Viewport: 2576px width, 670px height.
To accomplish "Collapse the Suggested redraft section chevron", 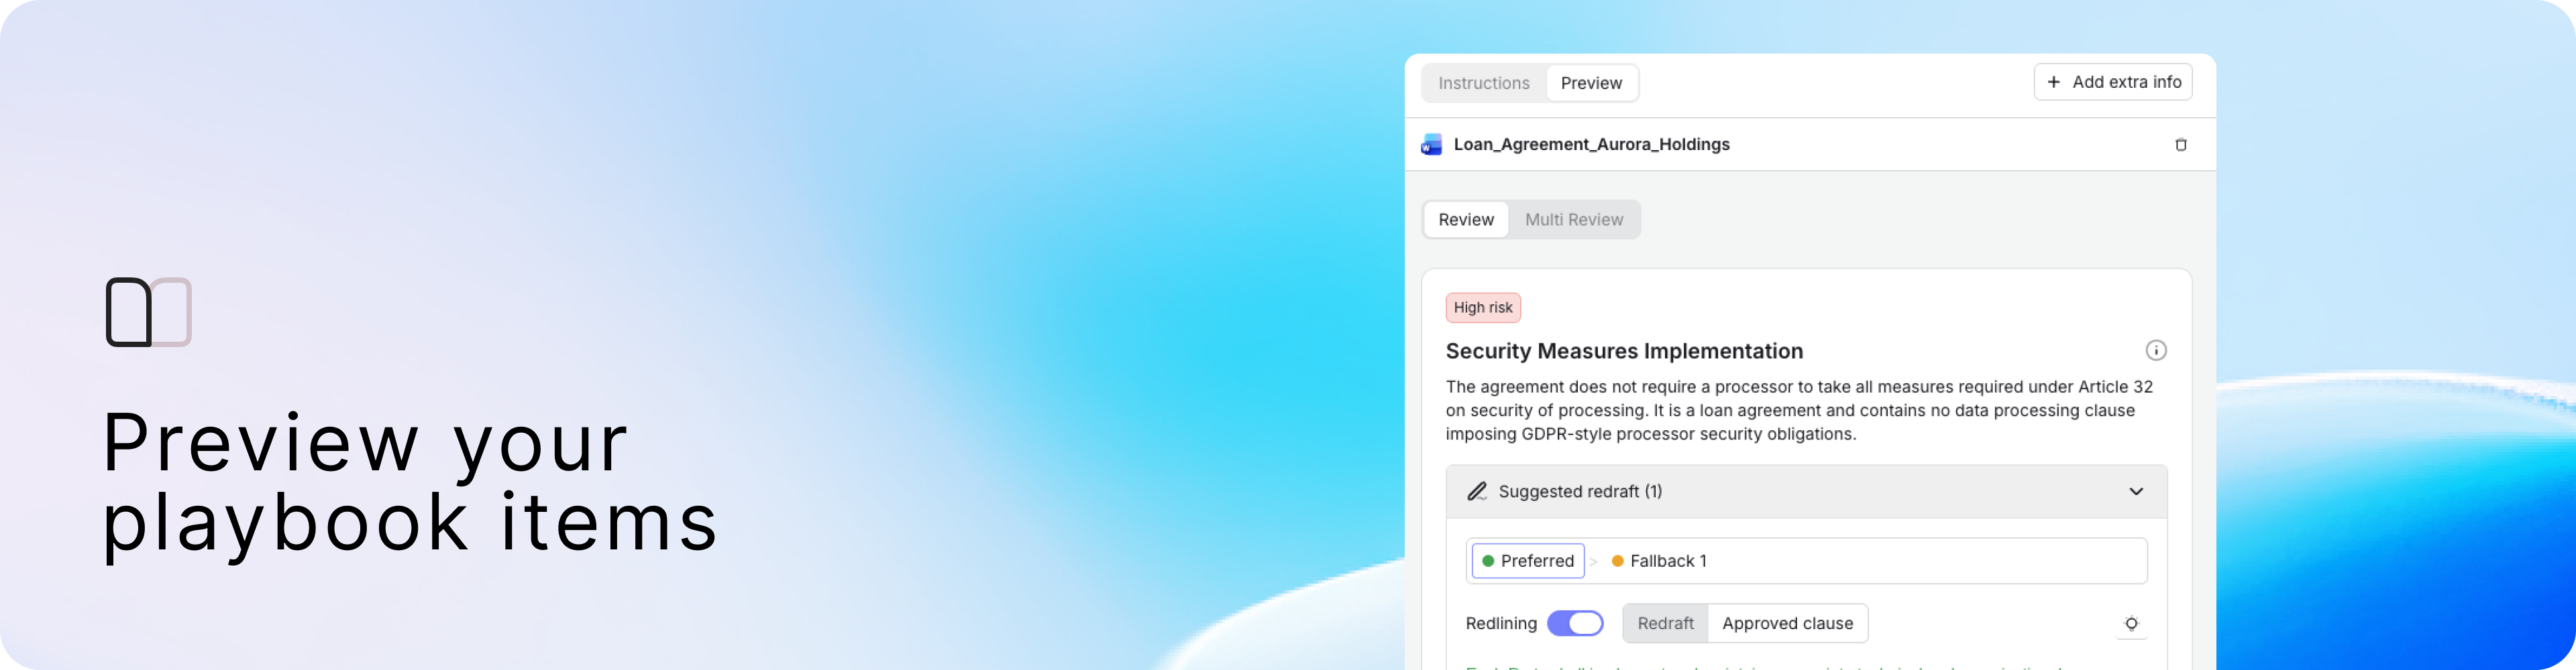I will pos(2136,491).
